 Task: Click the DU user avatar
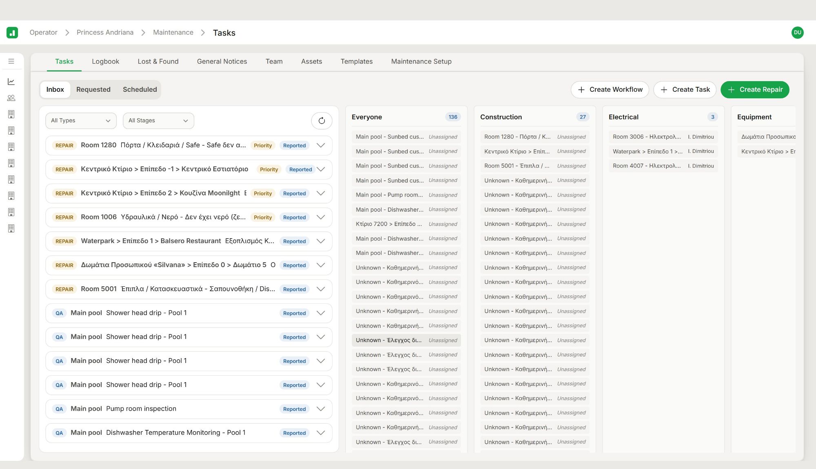coord(797,33)
